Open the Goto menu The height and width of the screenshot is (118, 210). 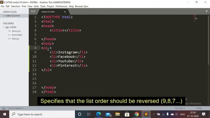point(36,6)
